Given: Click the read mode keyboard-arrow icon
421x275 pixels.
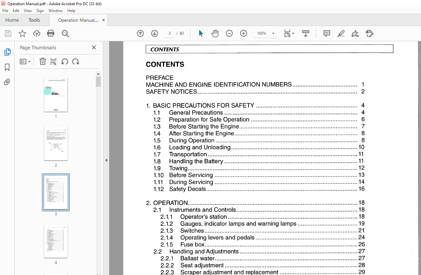Looking at the screenshot, I should coord(306,33).
